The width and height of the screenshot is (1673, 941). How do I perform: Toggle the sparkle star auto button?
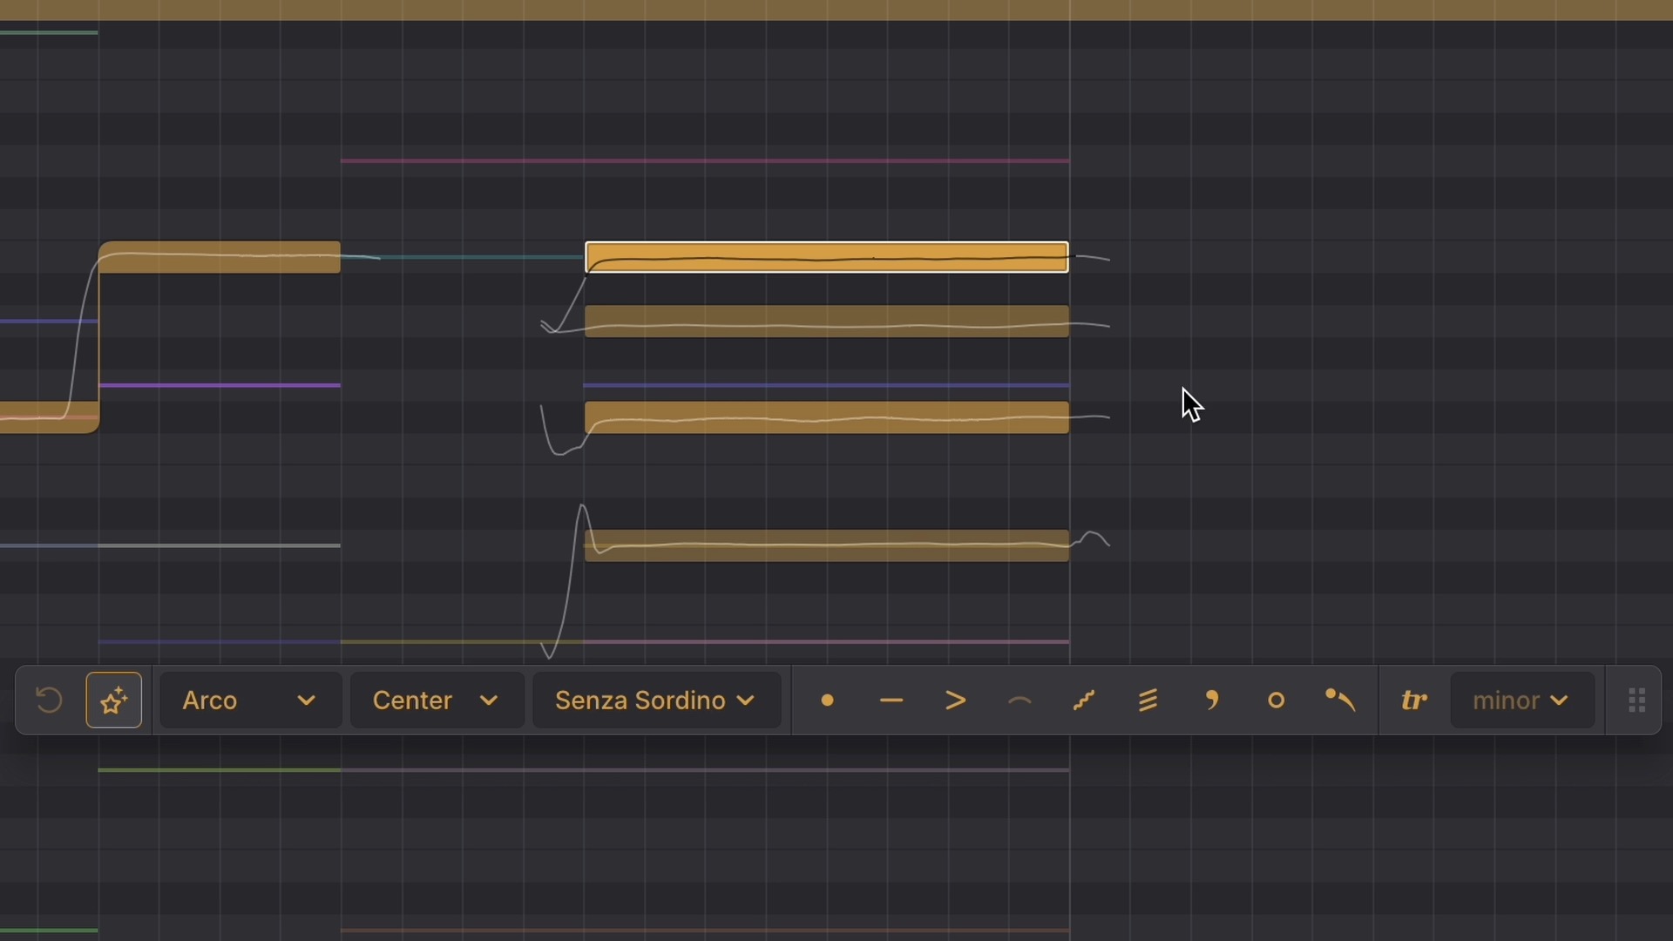[114, 701]
